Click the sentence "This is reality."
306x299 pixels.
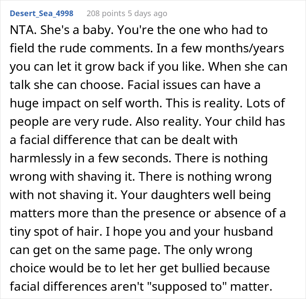click(204, 103)
